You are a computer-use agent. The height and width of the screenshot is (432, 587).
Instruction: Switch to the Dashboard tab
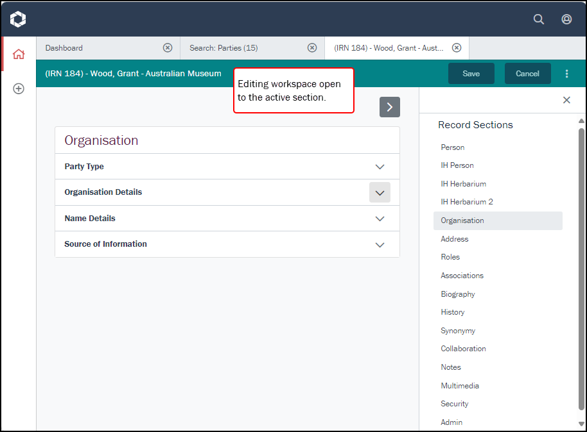pyautogui.click(x=96, y=48)
